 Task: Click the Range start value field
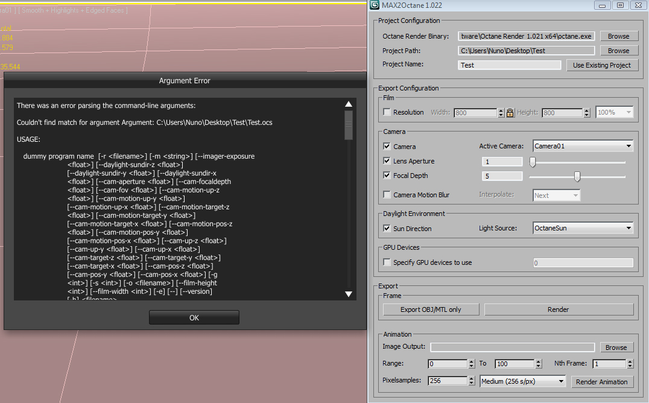point(448,364)
